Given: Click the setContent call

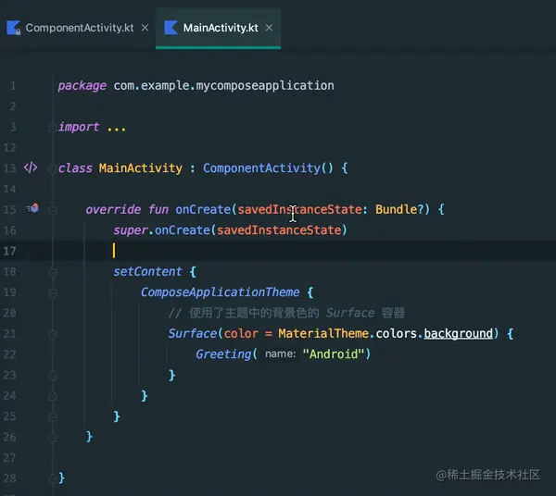Looking at the screenshot, I should pos(147,271).
